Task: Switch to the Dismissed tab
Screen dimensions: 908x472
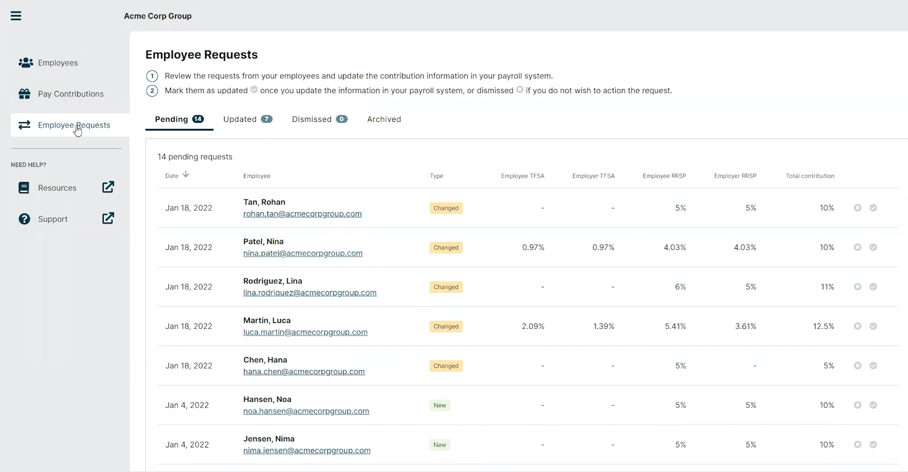Action: pyautogui.click(x=320, y=119)
